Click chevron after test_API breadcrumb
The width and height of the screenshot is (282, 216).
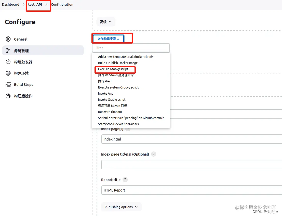point(46,4)
